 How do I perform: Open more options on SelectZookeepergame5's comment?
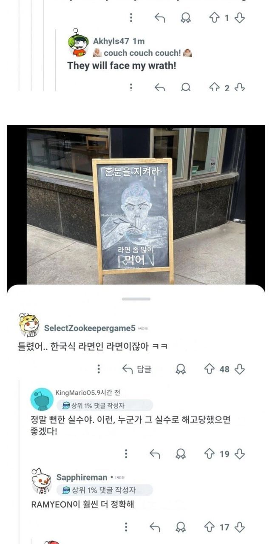pyautogui.click(x=99, y=369)
